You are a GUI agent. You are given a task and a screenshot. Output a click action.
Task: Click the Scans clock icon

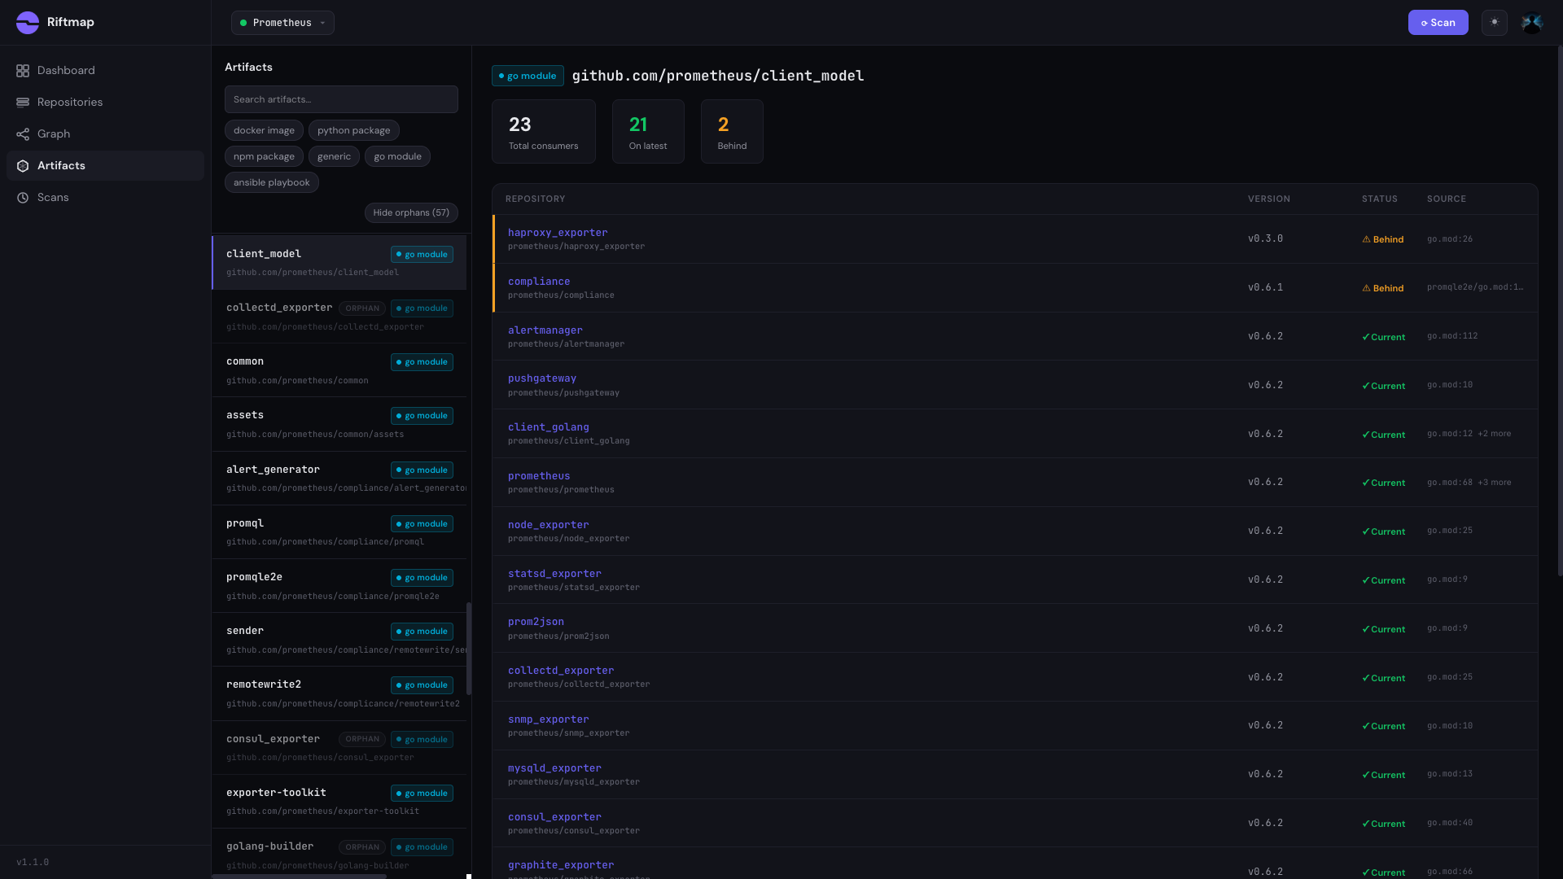click(x=23, y=198)
